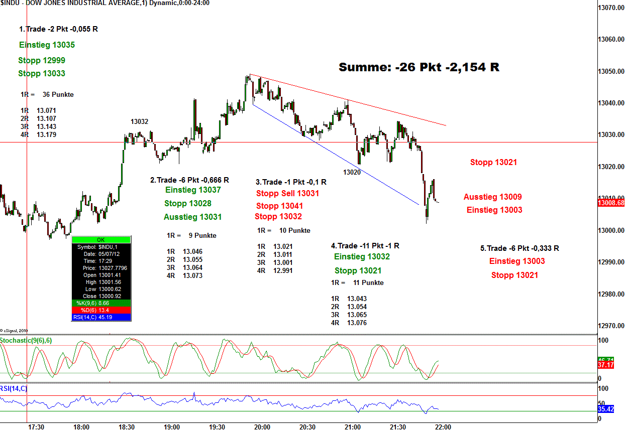Click the 20:00 mark on time axis
The image size is (625, 433).
coord(262,427)
